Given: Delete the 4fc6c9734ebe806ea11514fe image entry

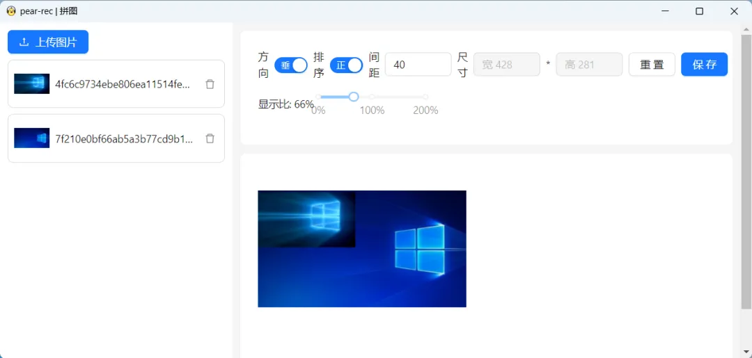Looking at the screenshot, I should pyautogui.click(x=210, y=84).
